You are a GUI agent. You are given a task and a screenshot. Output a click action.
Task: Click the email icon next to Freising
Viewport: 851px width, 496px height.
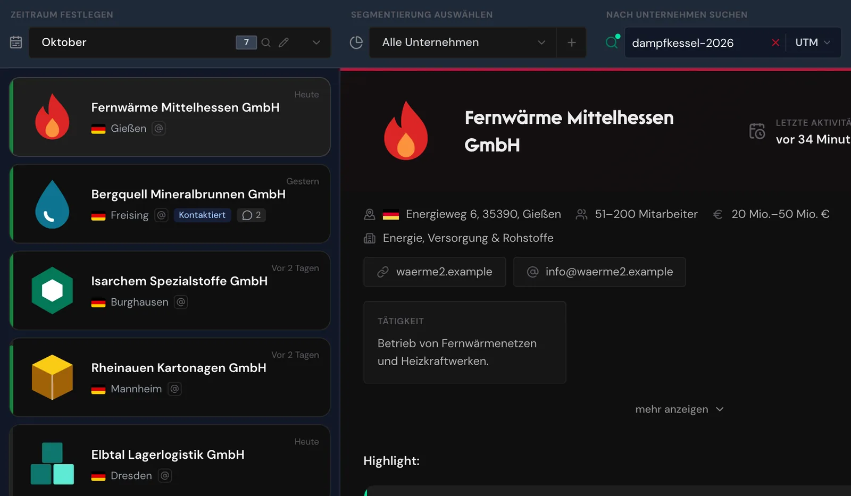coord(162,215)
